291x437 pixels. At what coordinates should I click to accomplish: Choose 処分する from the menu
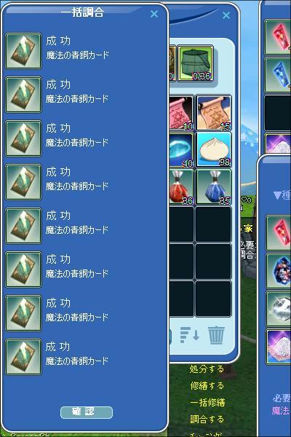click(207, 369)
